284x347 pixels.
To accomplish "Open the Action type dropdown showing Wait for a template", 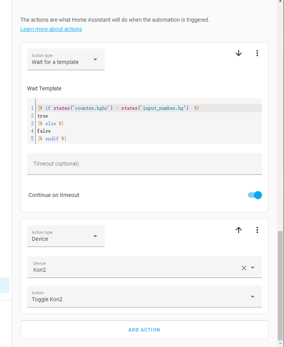I will 95,59.
